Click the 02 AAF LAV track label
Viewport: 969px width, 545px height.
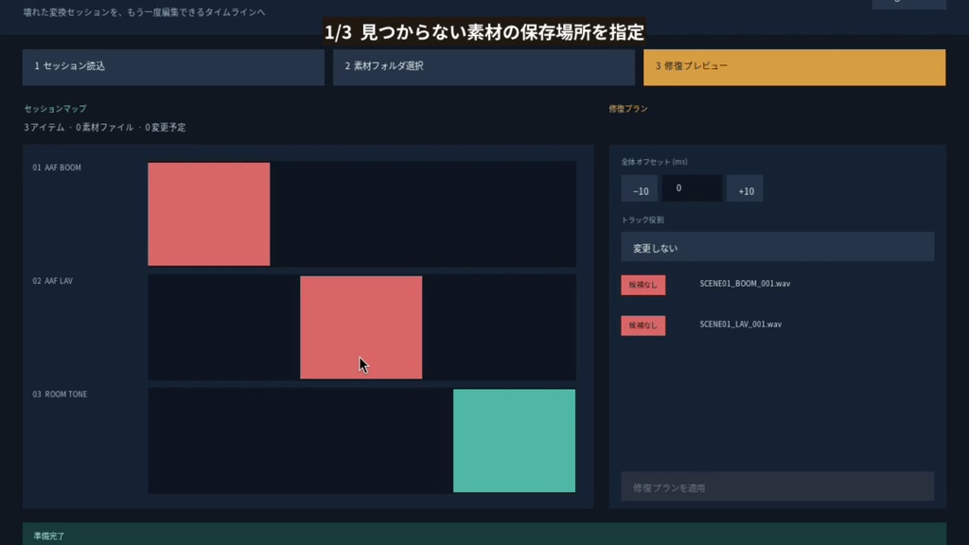point(53,280)
